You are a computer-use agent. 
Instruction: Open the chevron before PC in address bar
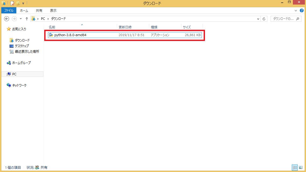pos(38,19)
